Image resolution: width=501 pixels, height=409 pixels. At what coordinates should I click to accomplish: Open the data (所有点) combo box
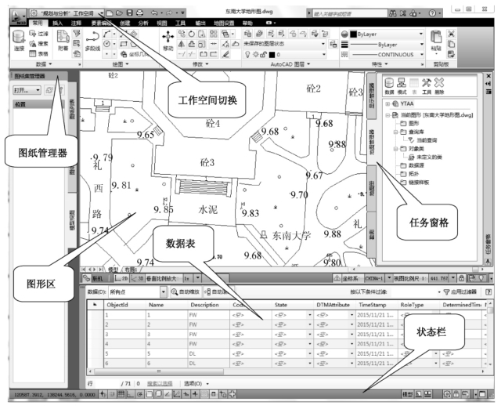(x=138, y=291)
